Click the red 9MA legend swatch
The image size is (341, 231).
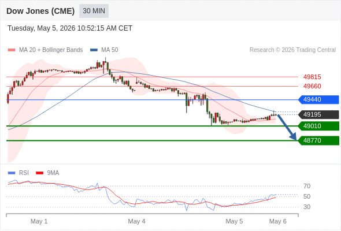(39, 173)
